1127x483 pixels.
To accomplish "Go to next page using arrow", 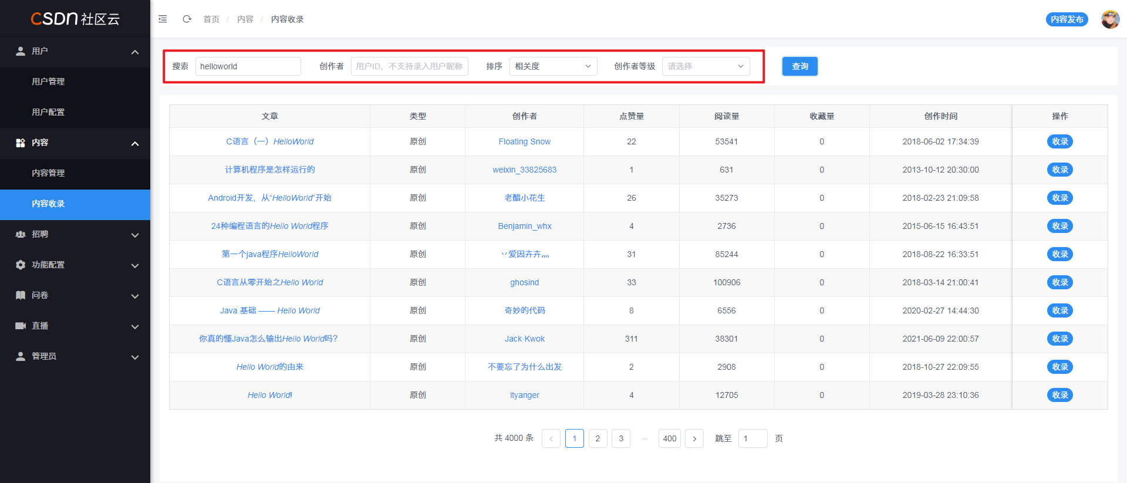I will coord(694,438).
